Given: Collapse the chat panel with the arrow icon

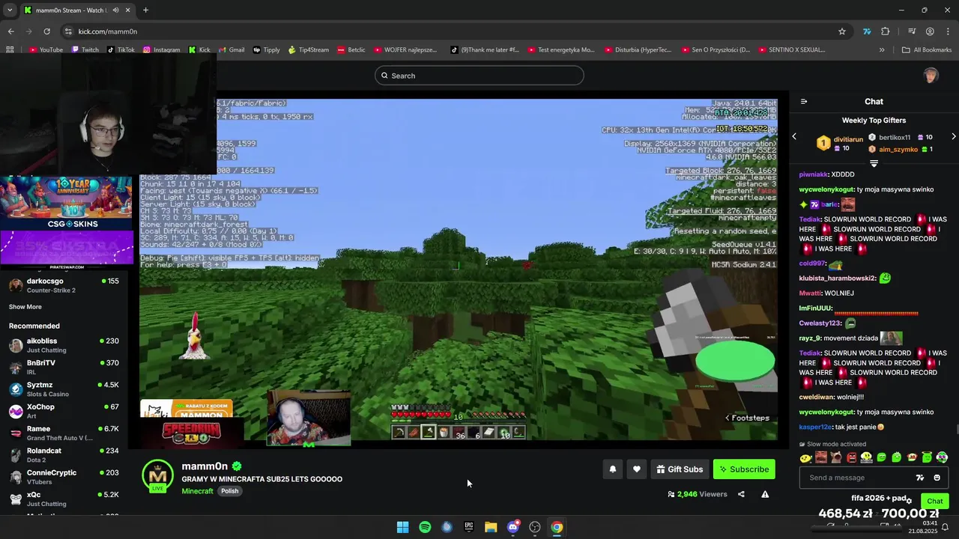Looking at the screenshot, I should [804, 101].
